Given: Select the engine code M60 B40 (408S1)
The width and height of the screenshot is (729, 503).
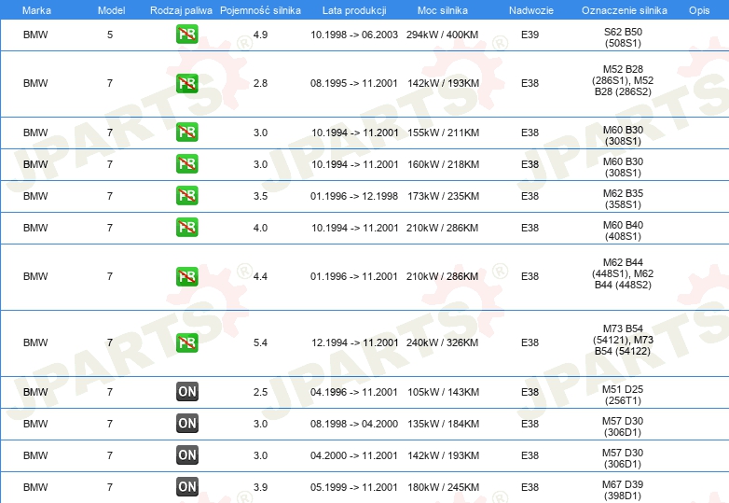Looking at the screenshot, I should pos(623,231).
